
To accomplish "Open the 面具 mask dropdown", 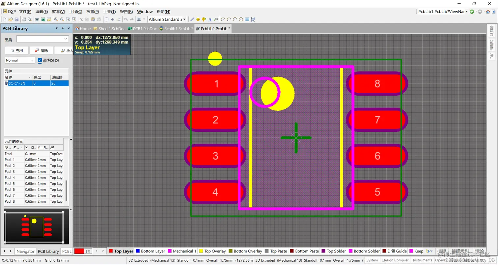I will (66, 39).
